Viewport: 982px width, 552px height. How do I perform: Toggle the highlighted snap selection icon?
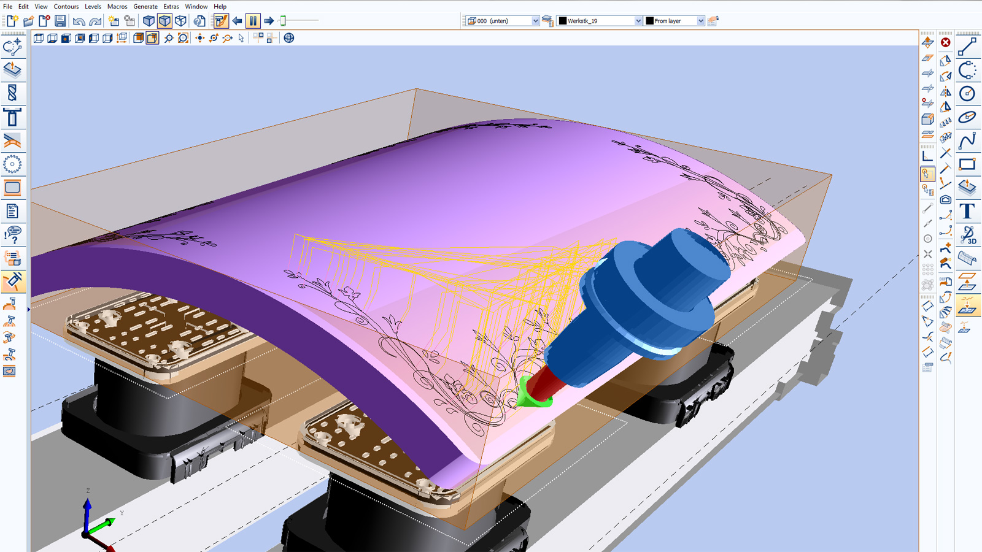click(927, 174)
